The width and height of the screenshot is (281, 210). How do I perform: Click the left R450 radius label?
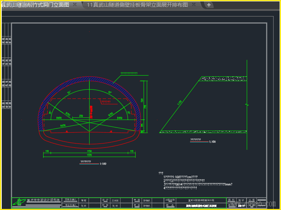pyautogui.click(x=59, y=118)
